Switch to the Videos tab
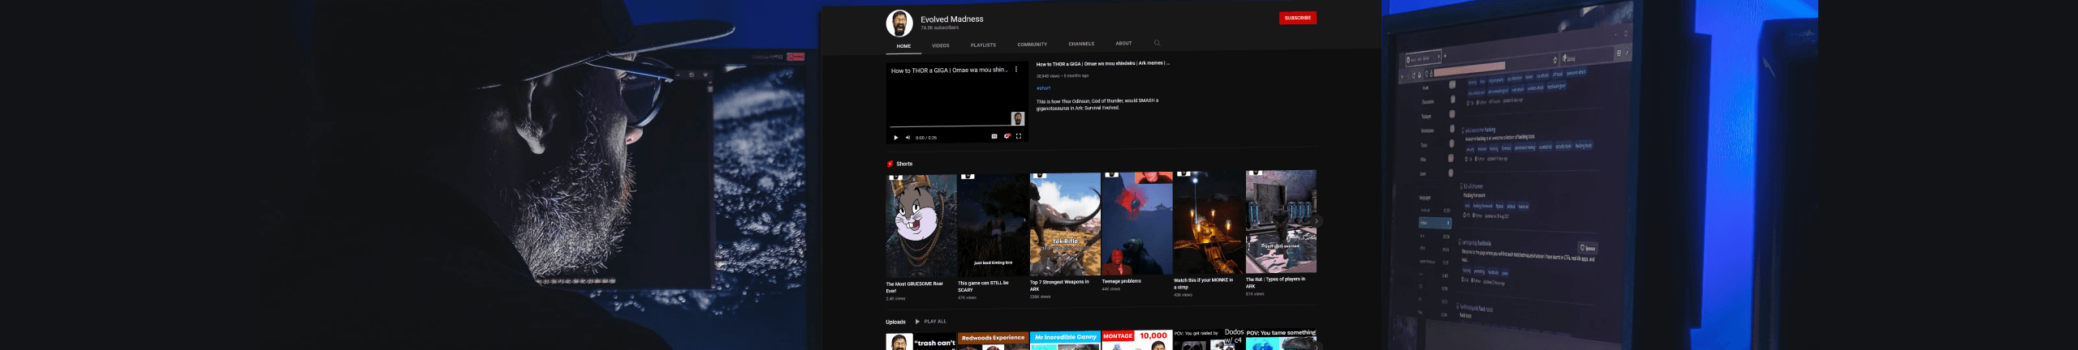The width and height of the screenshot is (2078, 350). click(940, 45)
